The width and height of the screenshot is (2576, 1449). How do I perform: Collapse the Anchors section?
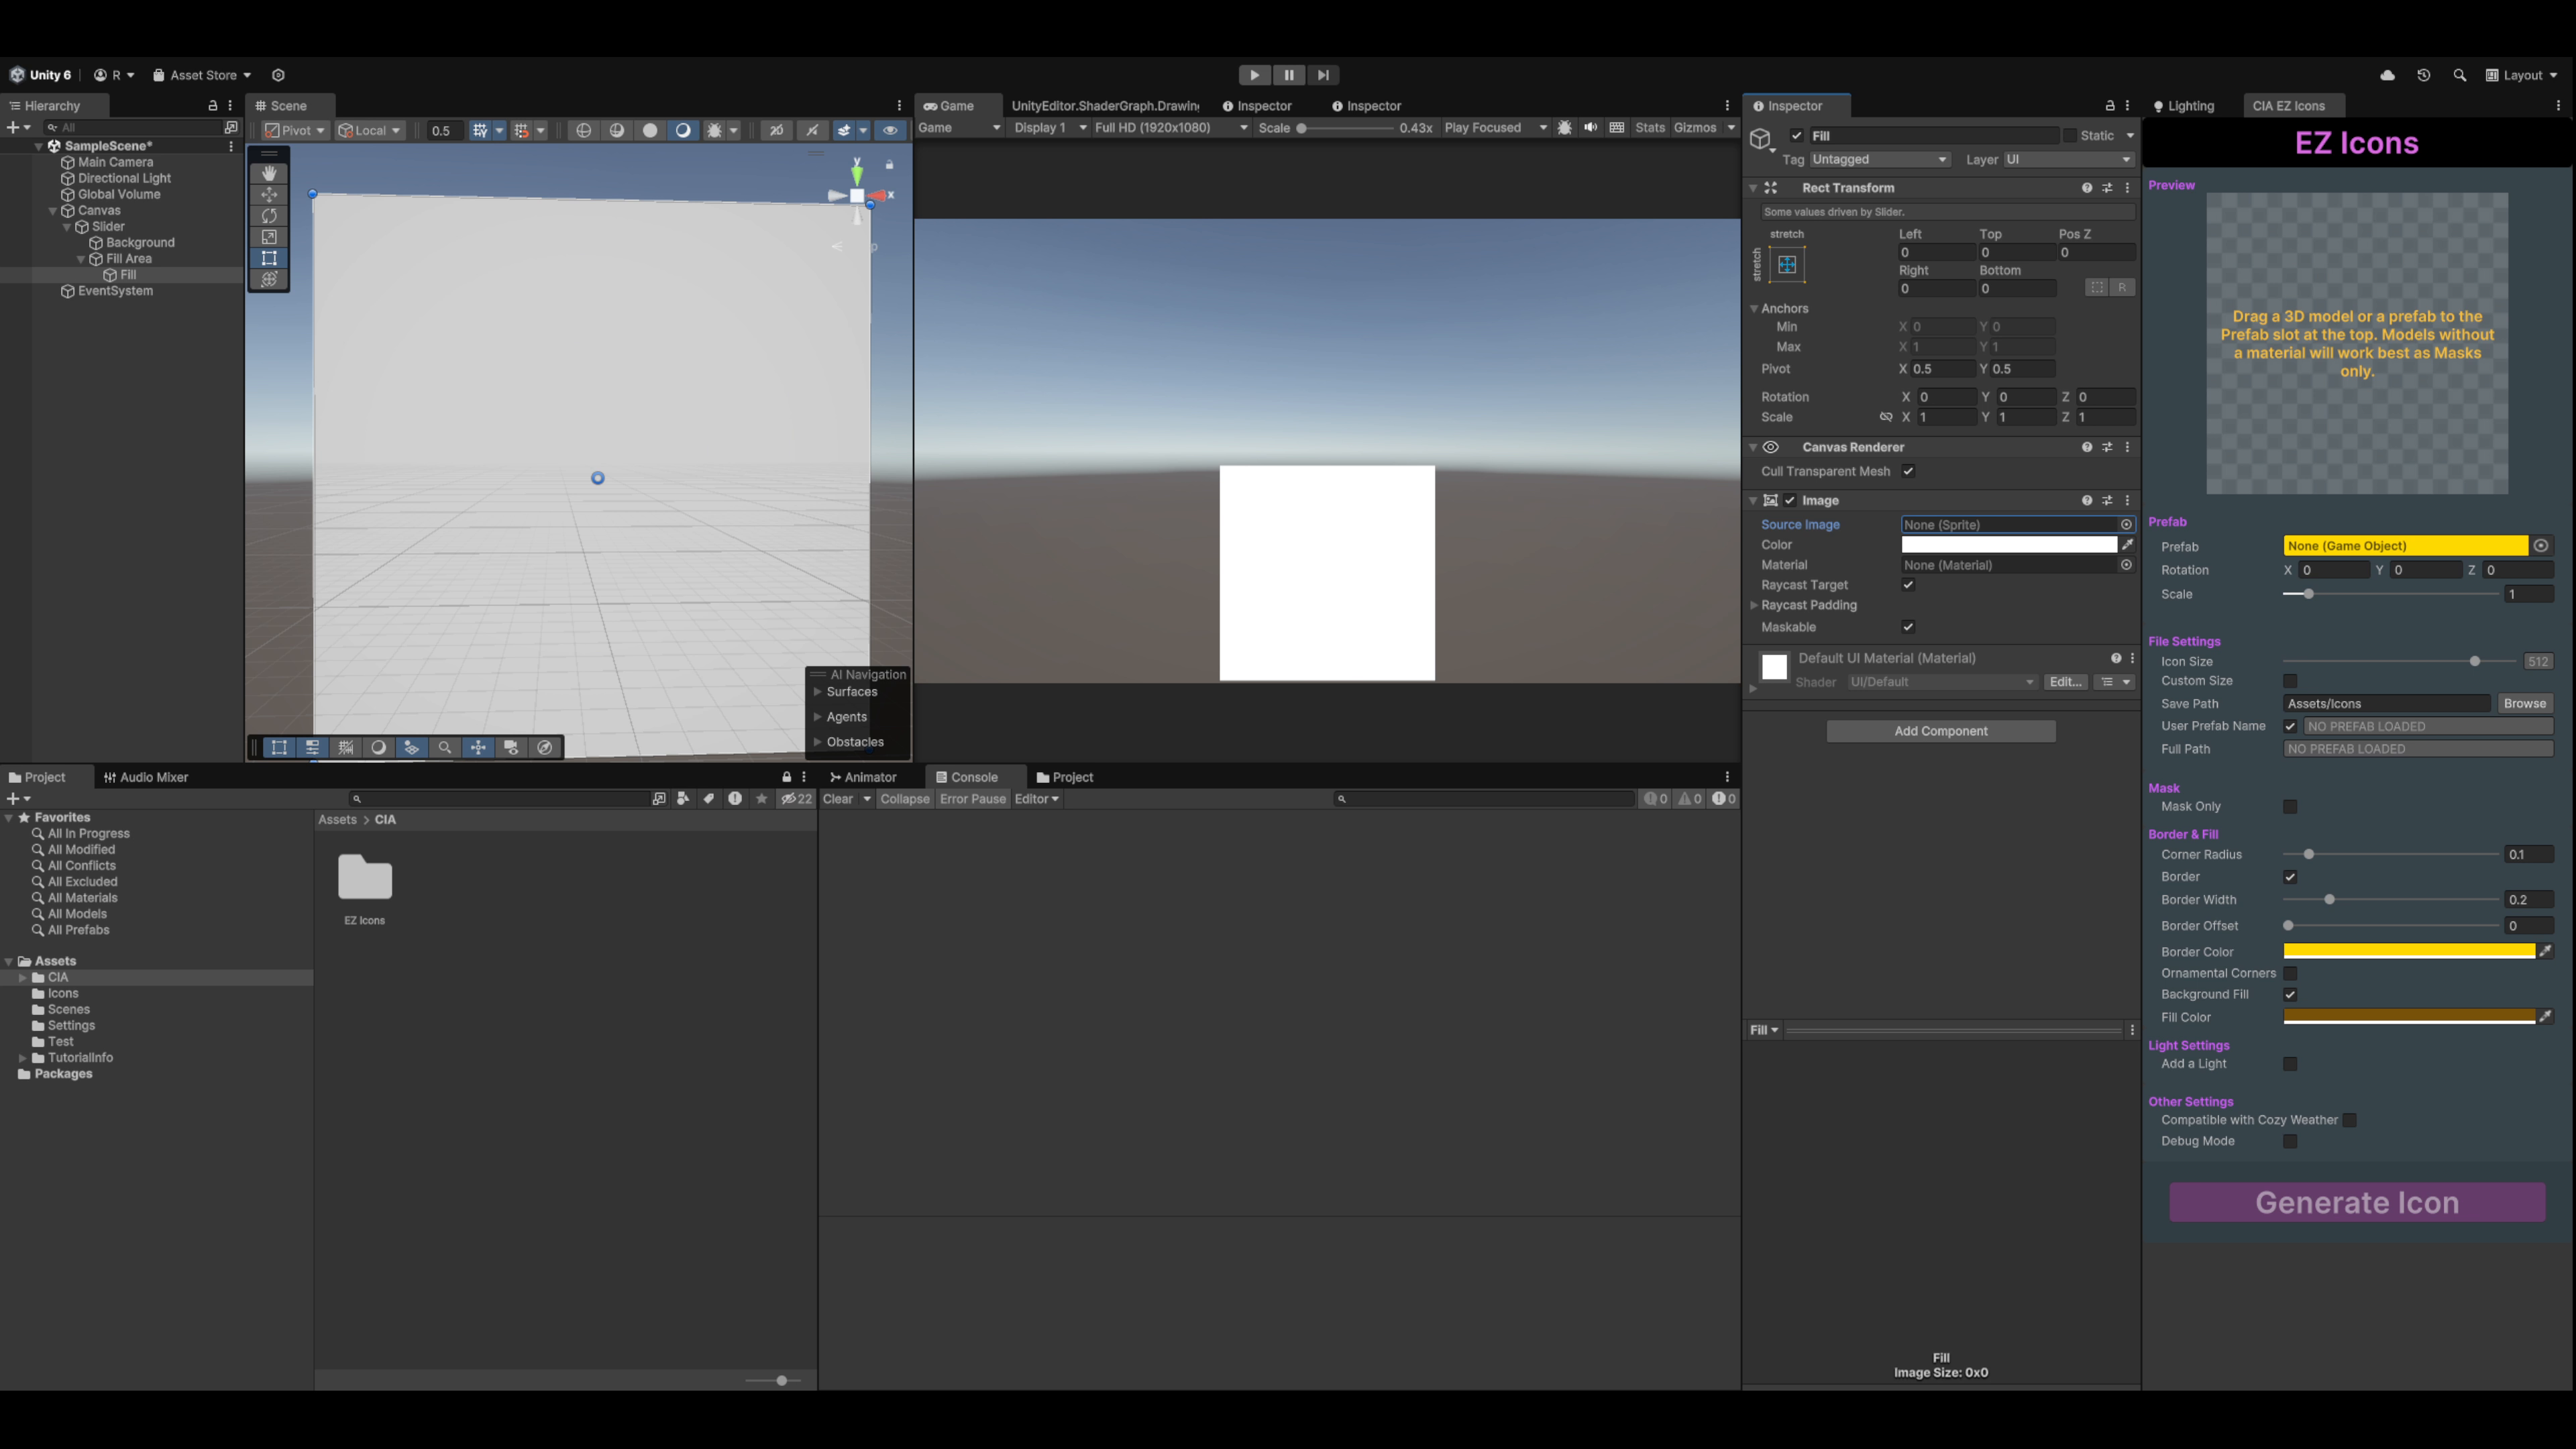click(x=1754, y=309)
